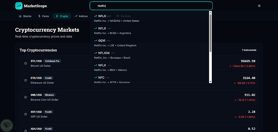
Task: Click the Coinbase Pro exchange badge
Action: [53, 61]
